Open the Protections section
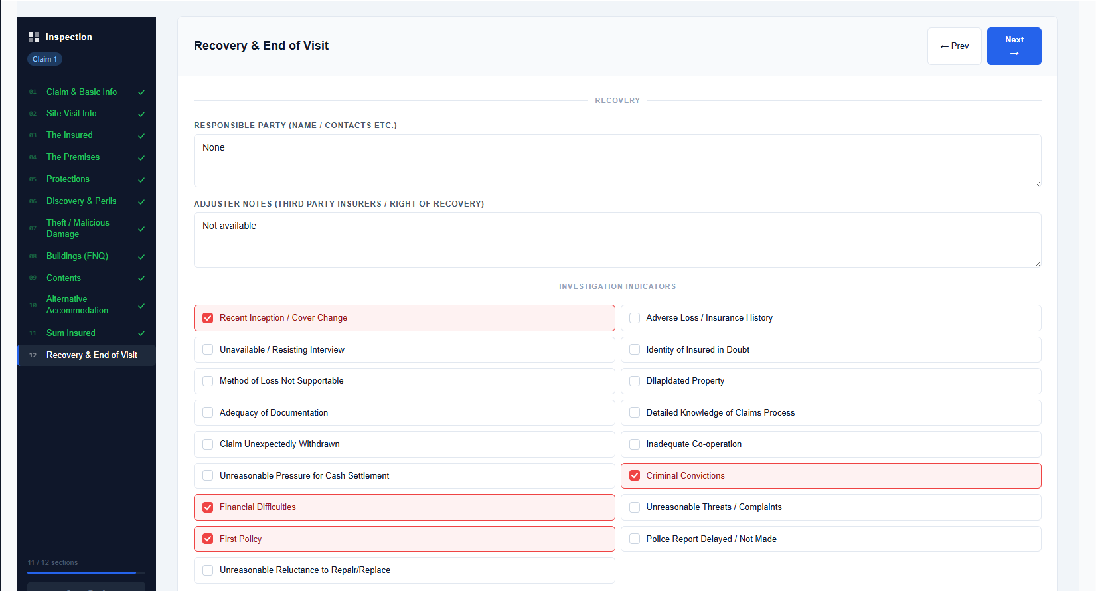 [86, 179]
